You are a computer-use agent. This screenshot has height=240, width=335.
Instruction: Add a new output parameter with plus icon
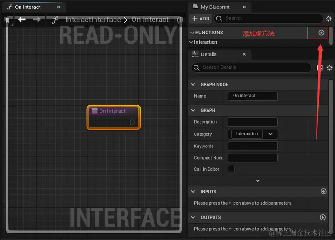tap(322, 217)
